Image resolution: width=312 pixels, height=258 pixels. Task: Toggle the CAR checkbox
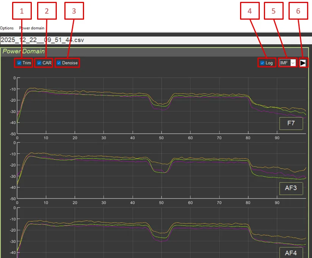pyautogui.click(x=39, y=63)
